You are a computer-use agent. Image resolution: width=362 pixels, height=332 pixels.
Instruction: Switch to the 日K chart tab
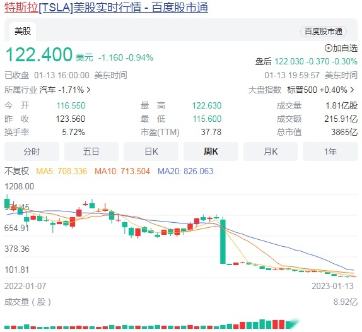coord(151,151)
